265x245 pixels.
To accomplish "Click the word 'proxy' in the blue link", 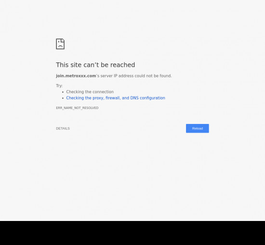I will point(98,98).
